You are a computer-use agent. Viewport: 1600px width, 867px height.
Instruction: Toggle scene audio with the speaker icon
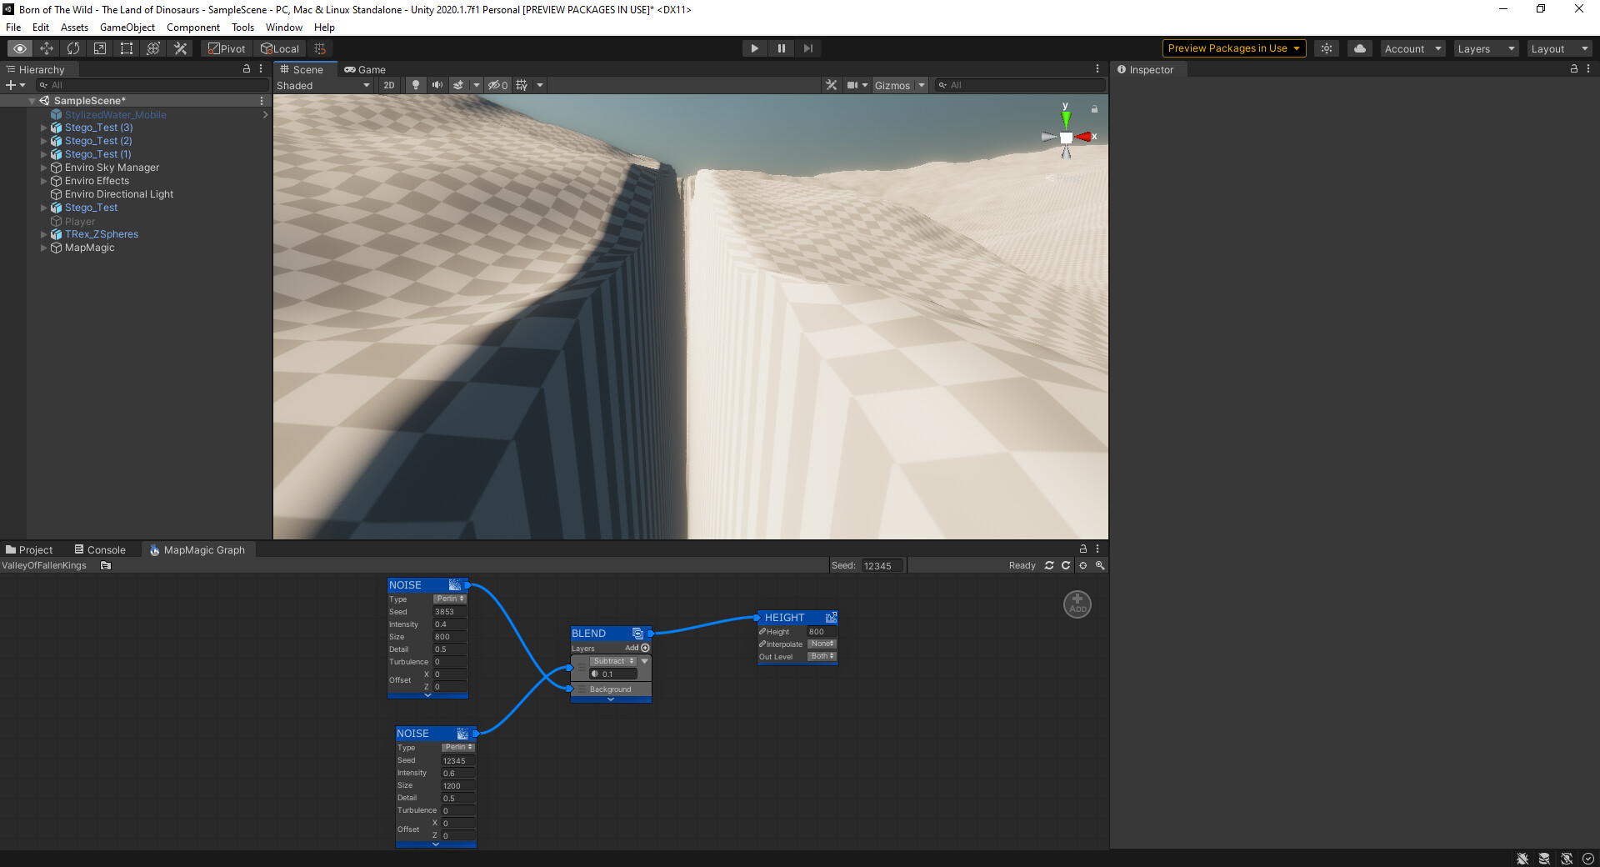coord(437,85)
